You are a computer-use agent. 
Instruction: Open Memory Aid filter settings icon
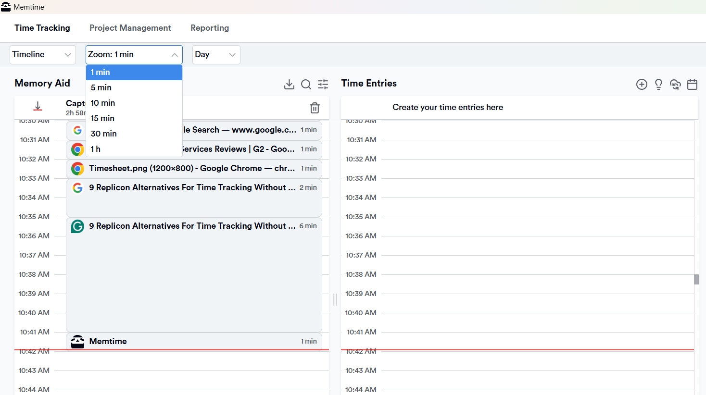coord(323,84)
